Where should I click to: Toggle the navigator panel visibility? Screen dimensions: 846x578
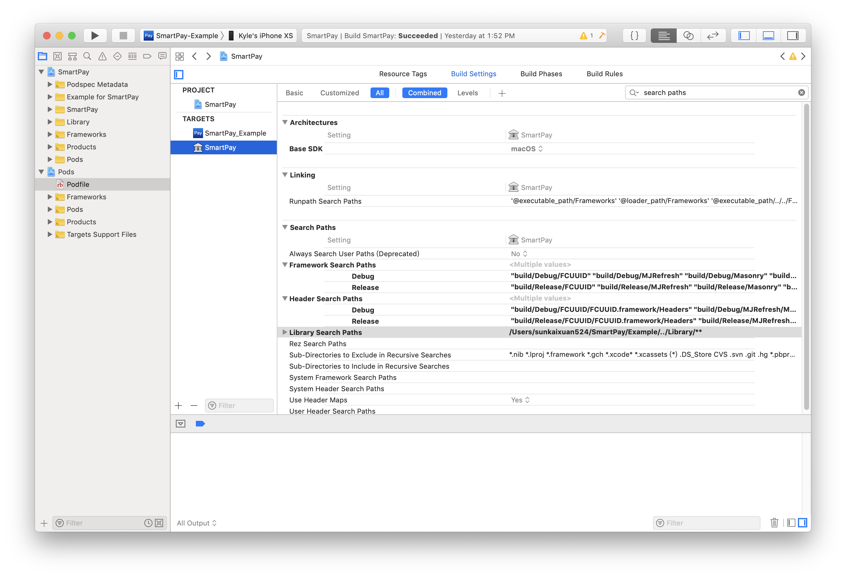click(744, 36)
